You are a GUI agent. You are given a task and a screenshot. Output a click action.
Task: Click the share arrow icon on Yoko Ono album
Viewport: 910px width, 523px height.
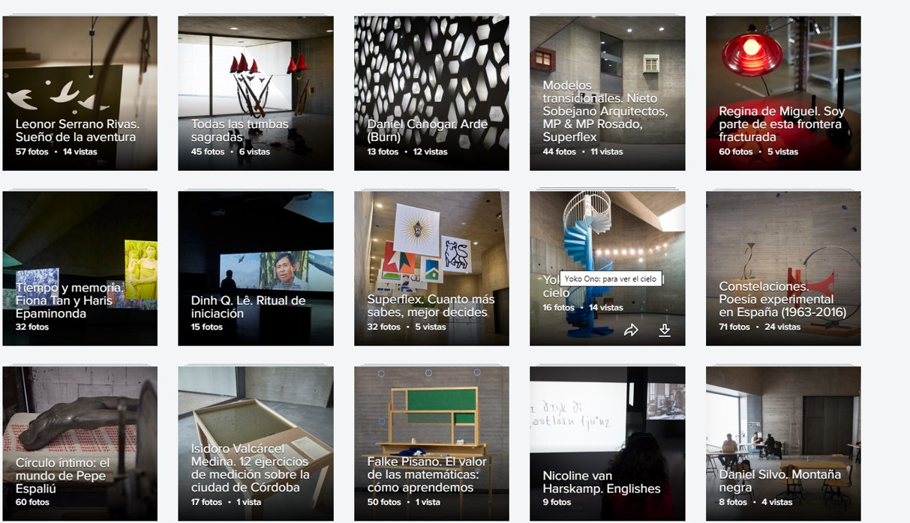coord(631,330)
